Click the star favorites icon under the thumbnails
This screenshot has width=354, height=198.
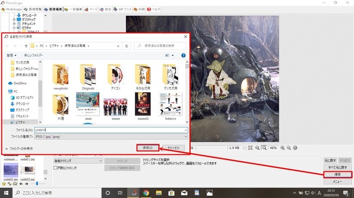point(4,184)
